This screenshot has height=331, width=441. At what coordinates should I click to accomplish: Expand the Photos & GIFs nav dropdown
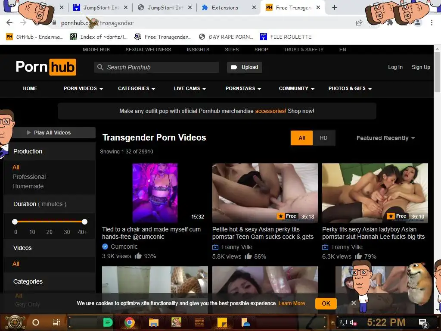(x=350, y=88)
